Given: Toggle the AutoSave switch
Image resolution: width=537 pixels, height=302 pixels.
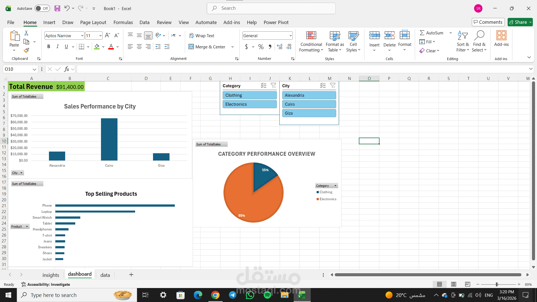Looking at the screenshot, I should click(x=42, y=8).
